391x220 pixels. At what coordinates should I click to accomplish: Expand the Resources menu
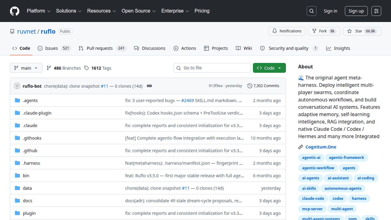coord(102,11)
